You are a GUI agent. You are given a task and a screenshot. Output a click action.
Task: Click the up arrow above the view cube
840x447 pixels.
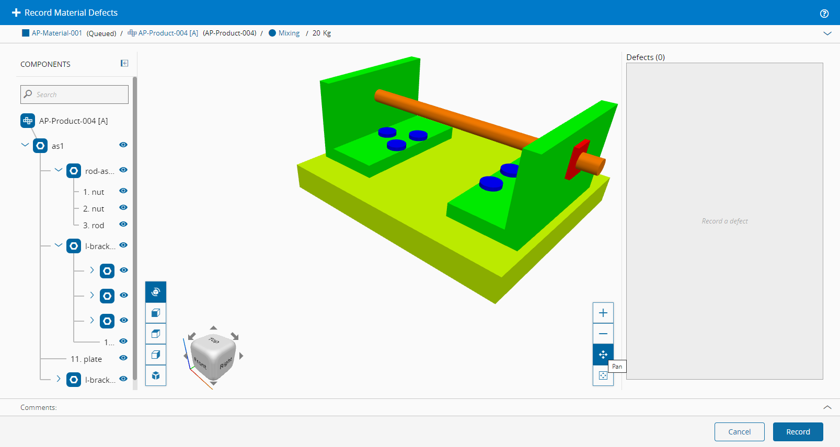[x=213, y=328]
